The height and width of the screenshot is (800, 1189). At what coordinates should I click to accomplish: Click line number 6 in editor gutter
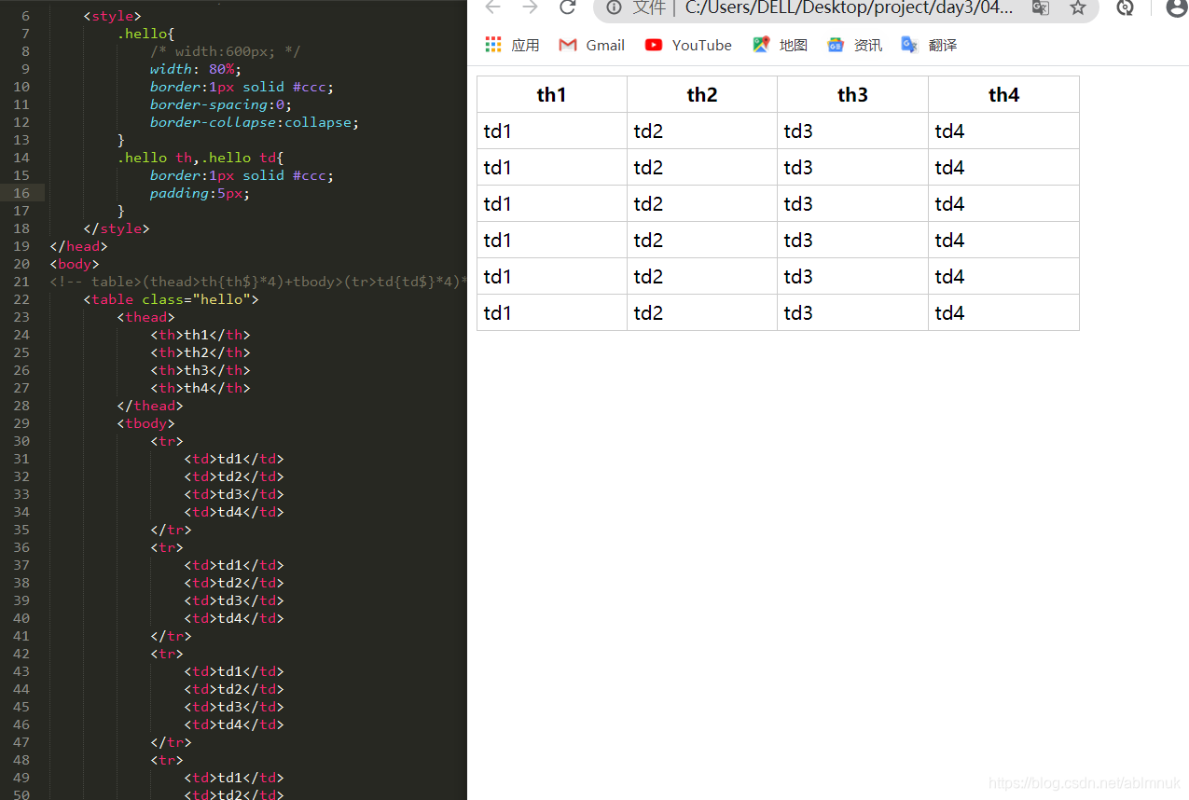click(25, 16)
